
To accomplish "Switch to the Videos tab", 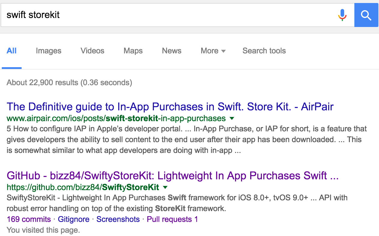I will click(x=92, y=51).
